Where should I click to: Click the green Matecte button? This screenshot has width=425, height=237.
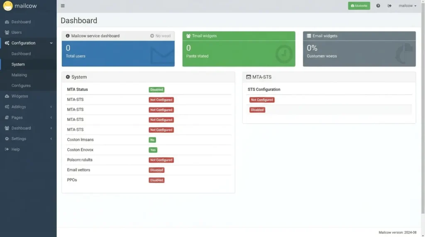359,6
